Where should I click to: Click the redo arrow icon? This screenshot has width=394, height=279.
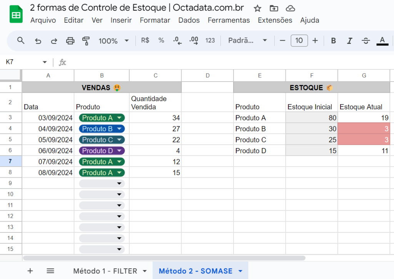click(54, 40)
